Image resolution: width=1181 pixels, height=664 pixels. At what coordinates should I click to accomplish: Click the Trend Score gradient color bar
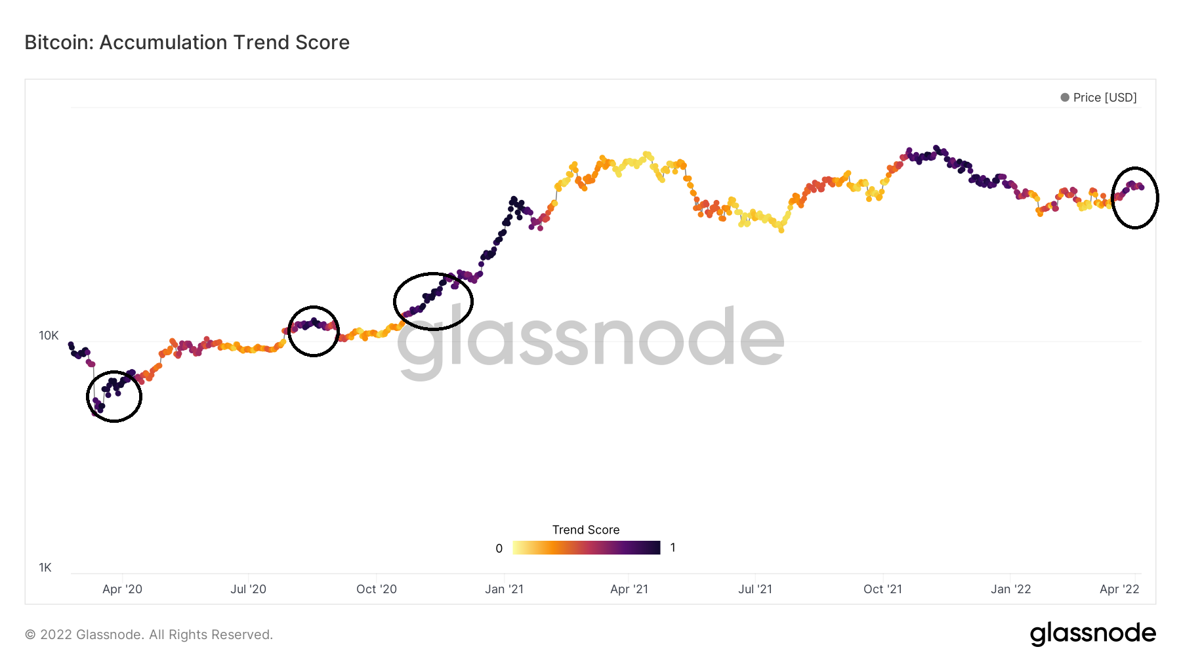[x=587, y=548]
